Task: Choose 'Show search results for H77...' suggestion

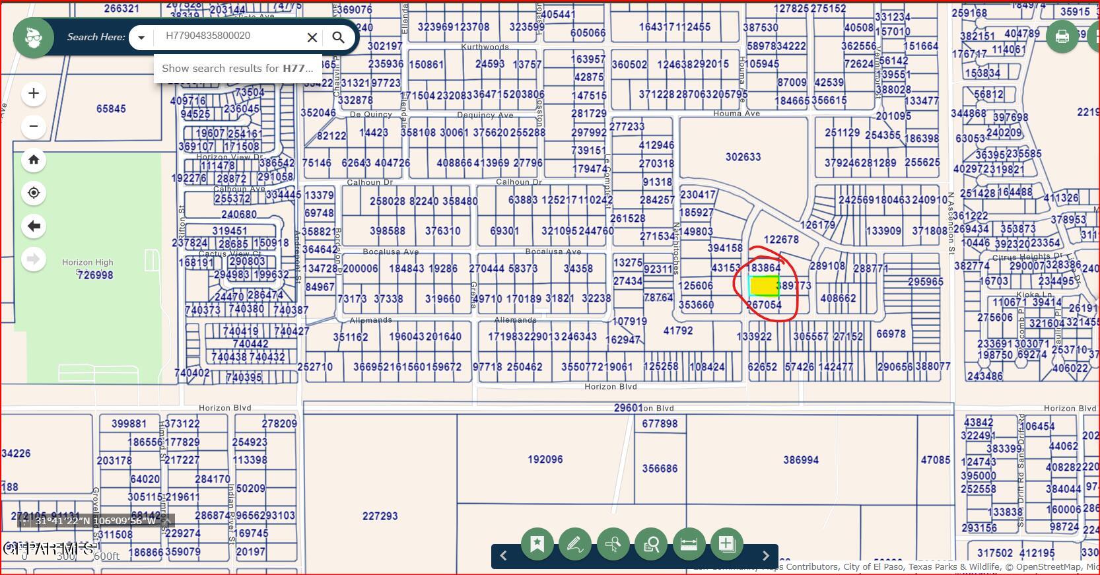Action: point(238,69)
